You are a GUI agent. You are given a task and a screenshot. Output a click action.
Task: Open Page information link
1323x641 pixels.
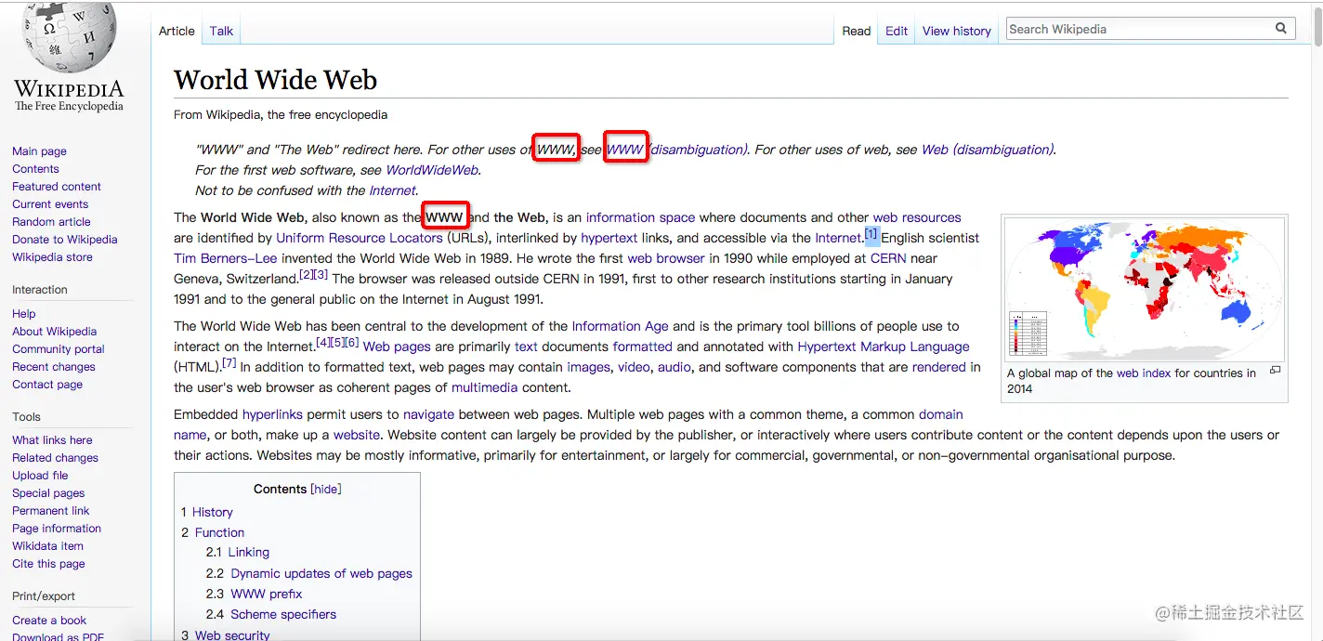click(57, 529)
